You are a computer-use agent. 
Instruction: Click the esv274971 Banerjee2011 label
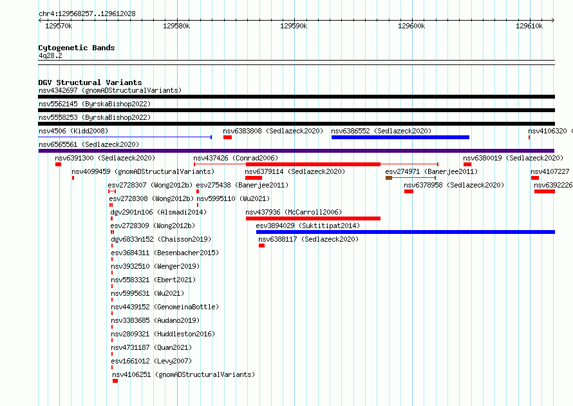(x=431, y=171)
